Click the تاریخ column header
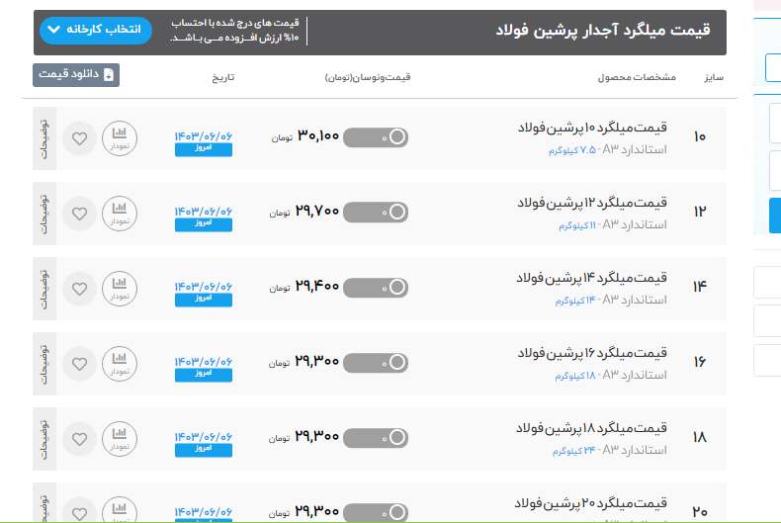This screenshot has height=523, width=781. pos(222,77)
